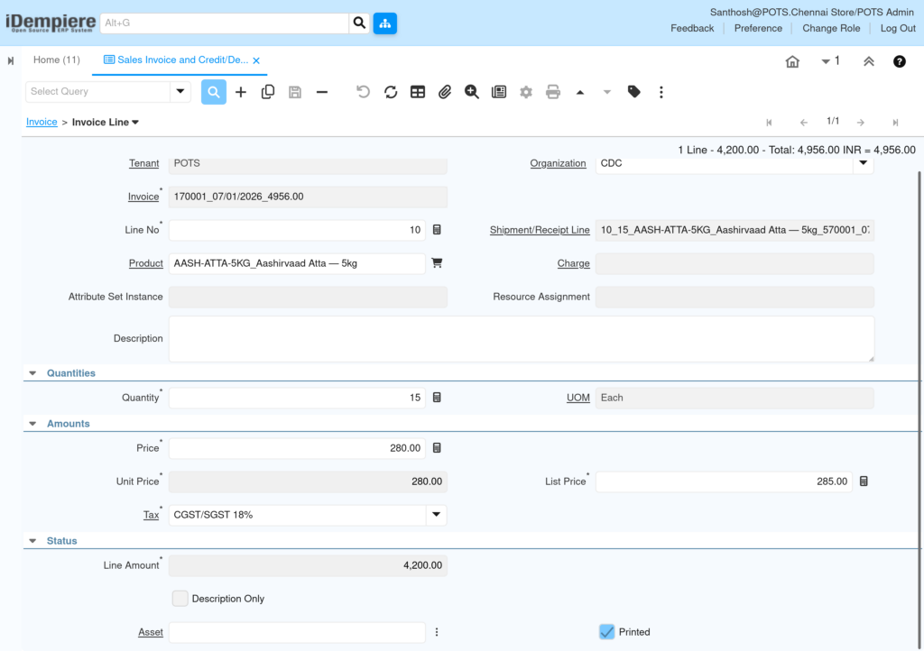
Task: Click the label tag icon
Action: click(x=634, y=92)
